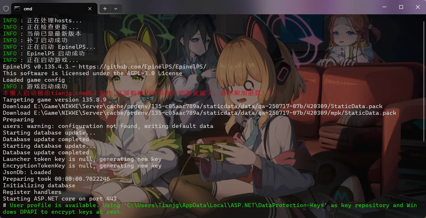
Task: Close the terminal window
Action: tap(418, 7)
